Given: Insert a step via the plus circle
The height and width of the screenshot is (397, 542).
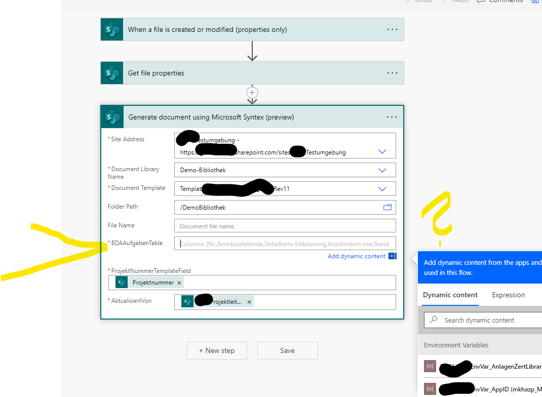Looking at the screenshot, I should (x=252, y=93).
